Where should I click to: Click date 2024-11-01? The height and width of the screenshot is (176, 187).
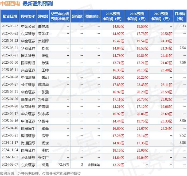tap(10, 157)
